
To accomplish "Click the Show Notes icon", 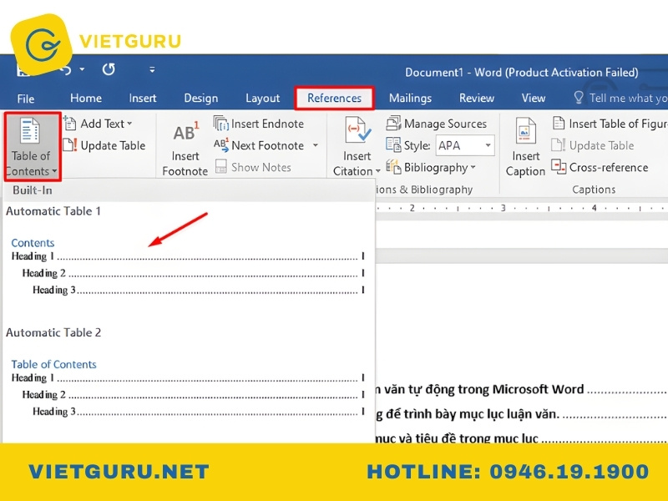I will [220, 166].
